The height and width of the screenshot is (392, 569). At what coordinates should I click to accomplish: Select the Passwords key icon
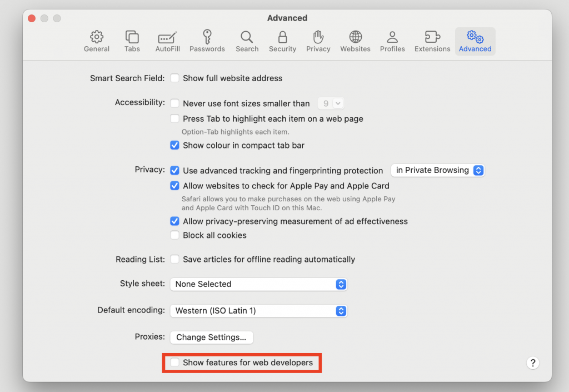click(x=207, y=41)
